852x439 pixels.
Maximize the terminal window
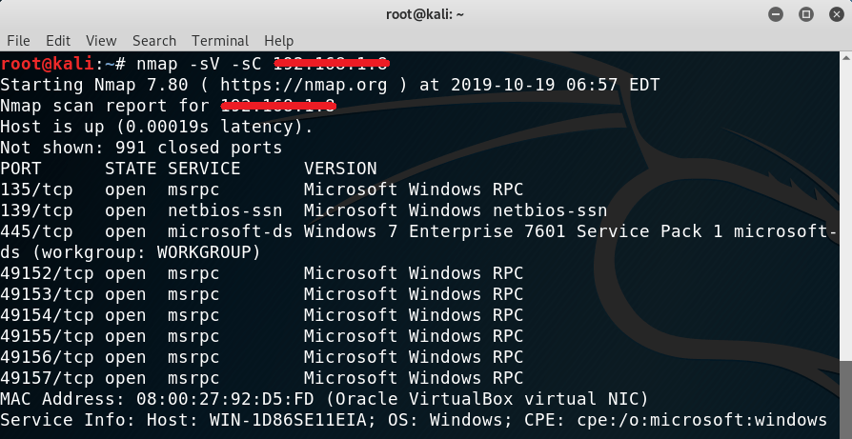(805, 15)
